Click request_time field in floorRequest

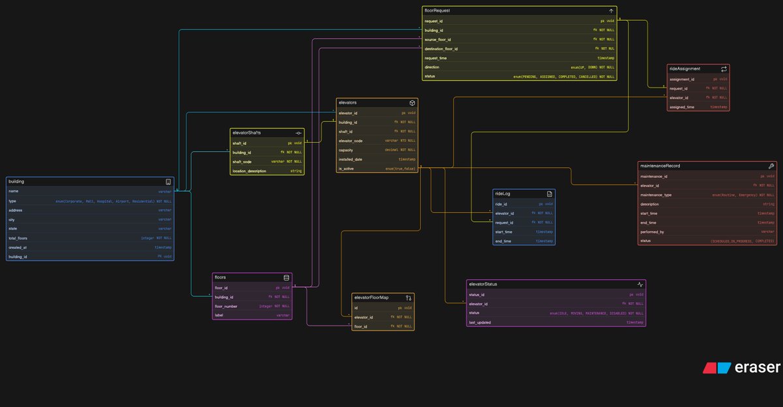point(519,58)
